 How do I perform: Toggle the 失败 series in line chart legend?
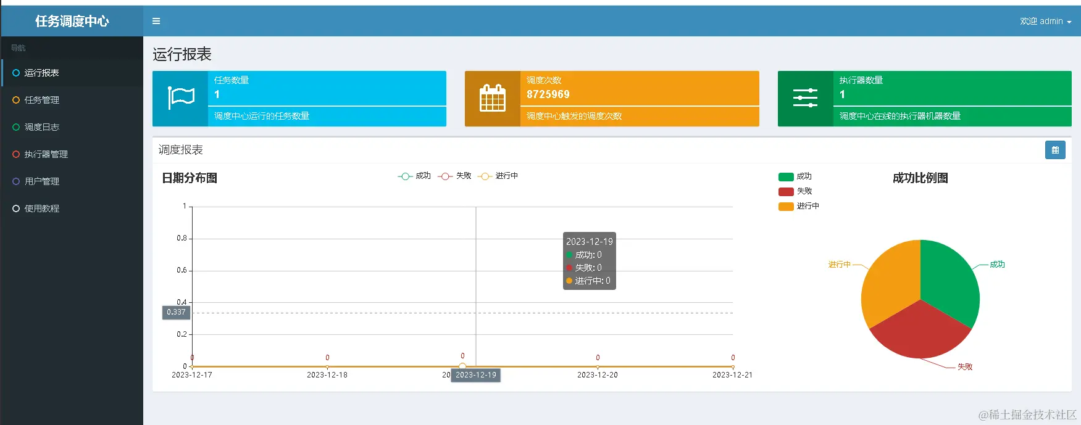click(455, 176)
